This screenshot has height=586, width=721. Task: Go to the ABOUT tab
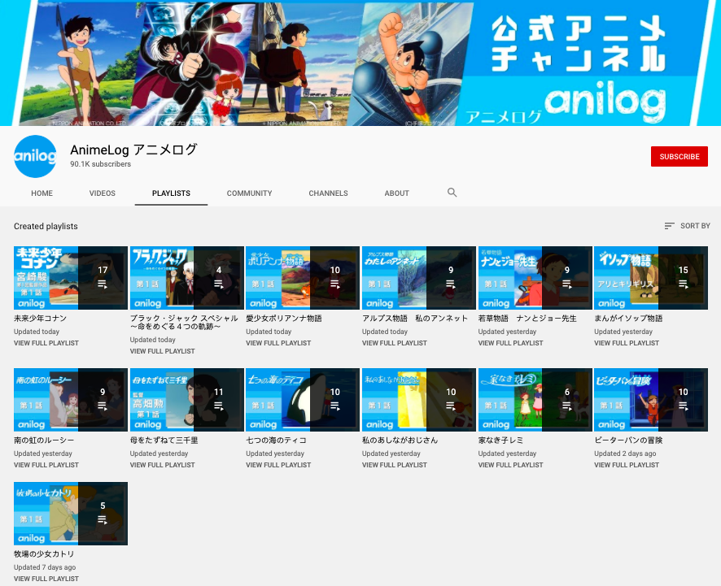(x=397, y=193)
